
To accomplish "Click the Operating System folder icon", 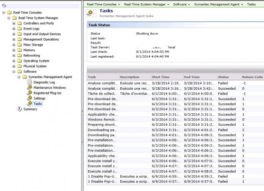I will coord(20,61).
